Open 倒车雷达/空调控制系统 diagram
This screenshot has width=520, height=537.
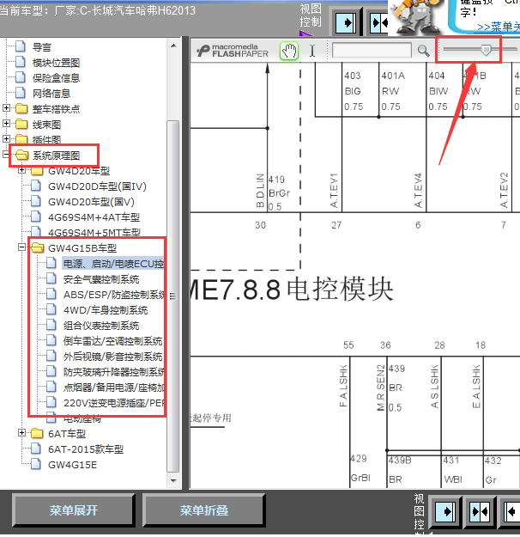(x=112, y=341)
